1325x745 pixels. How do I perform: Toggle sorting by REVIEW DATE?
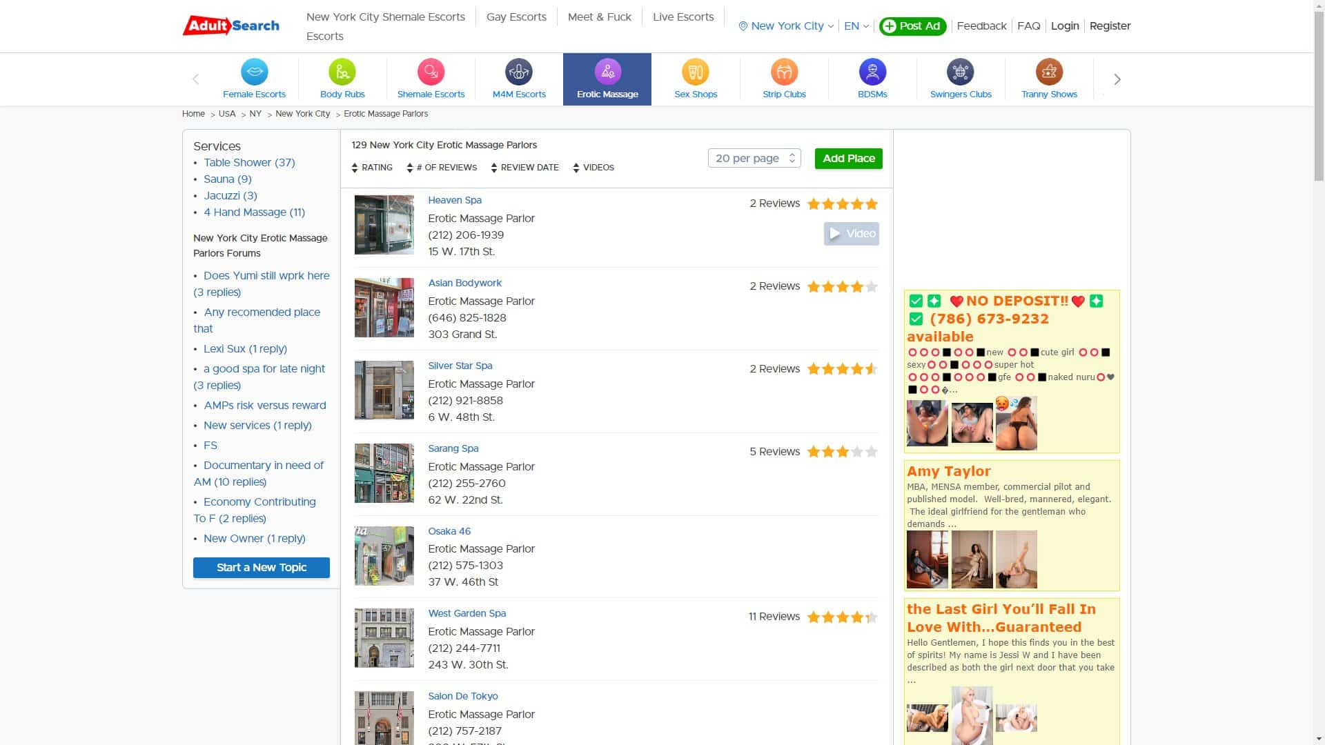(526, 167)
